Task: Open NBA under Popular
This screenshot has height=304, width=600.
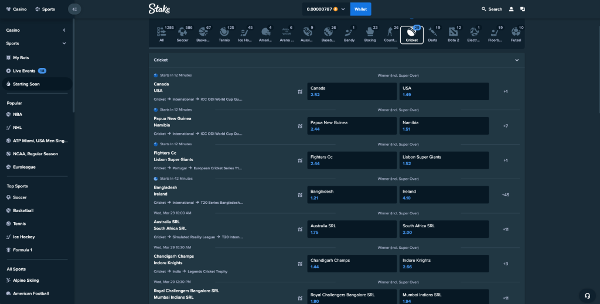Action: [15, 114]
